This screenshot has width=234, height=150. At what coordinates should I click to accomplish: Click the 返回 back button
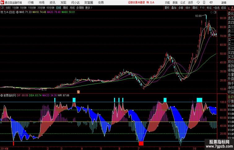pos(223,8)
